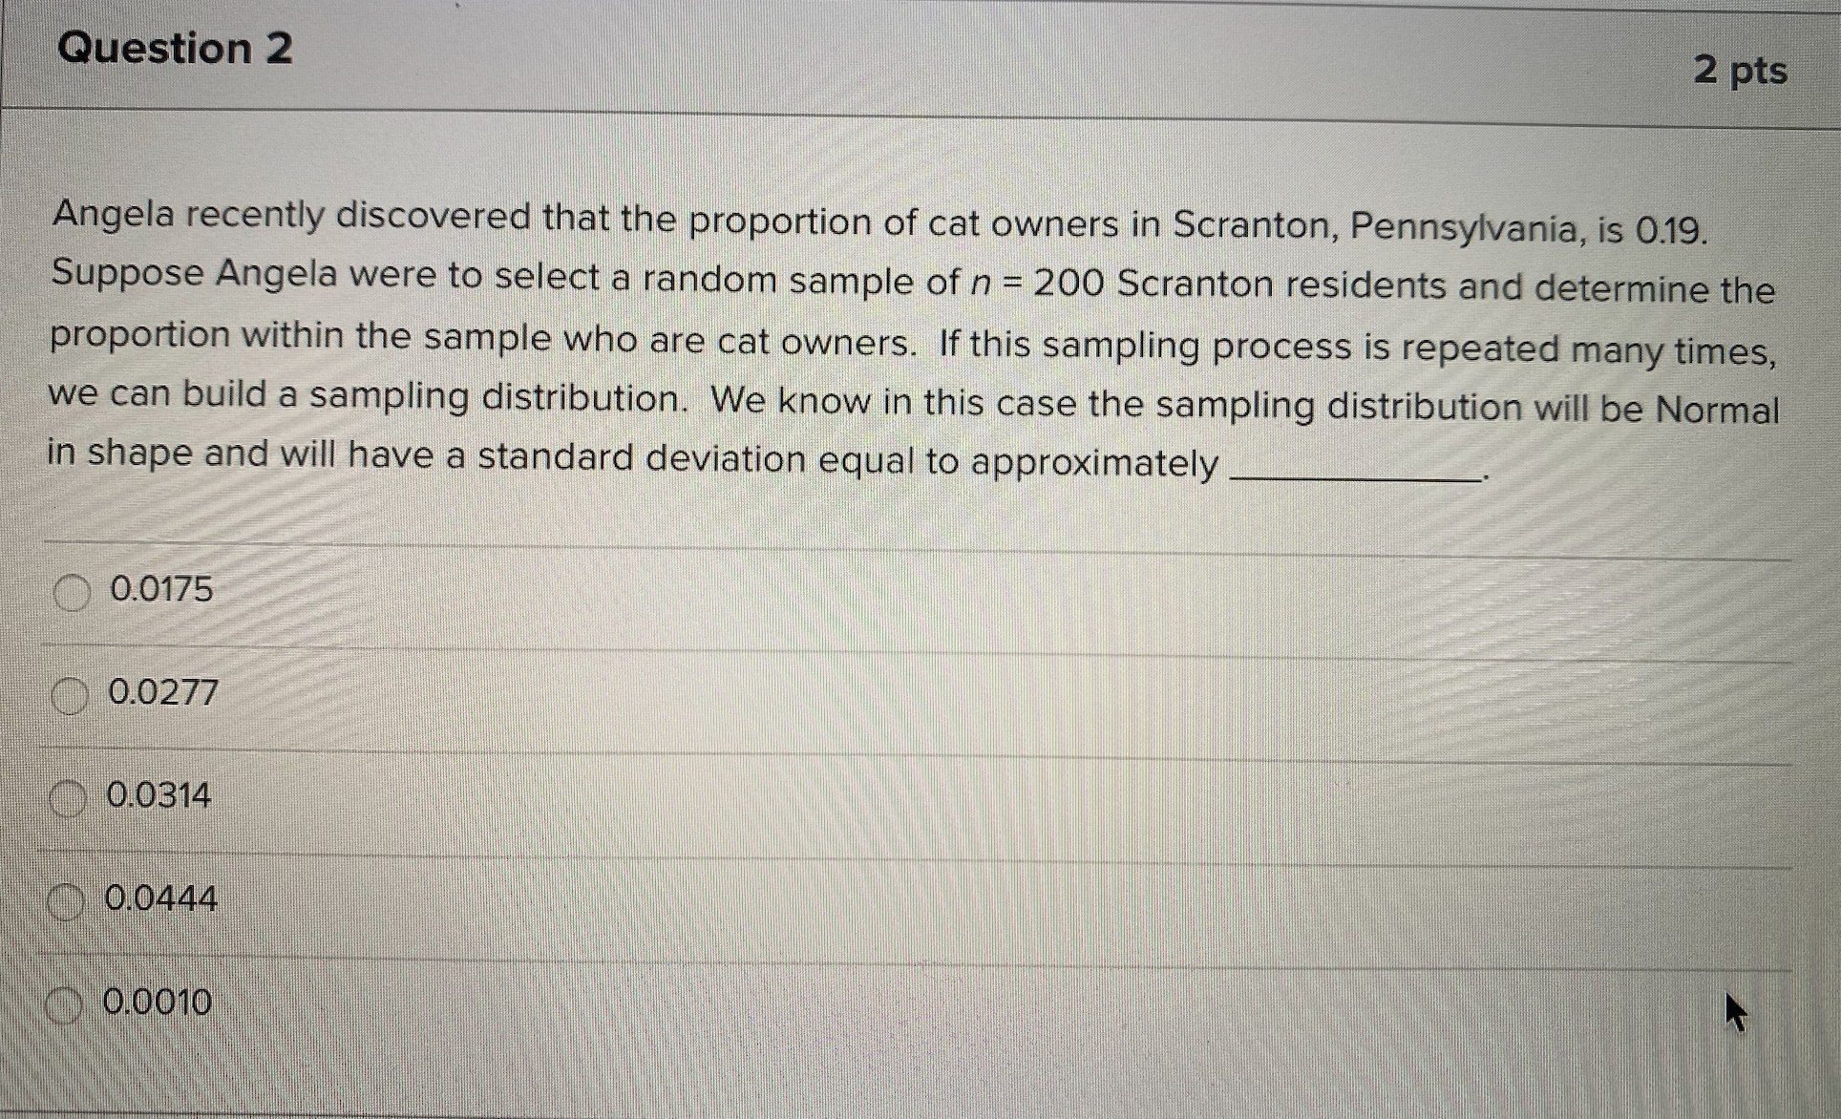
Task: Click the answer option labeled 0.0277
Action: (x=164, y=693)
